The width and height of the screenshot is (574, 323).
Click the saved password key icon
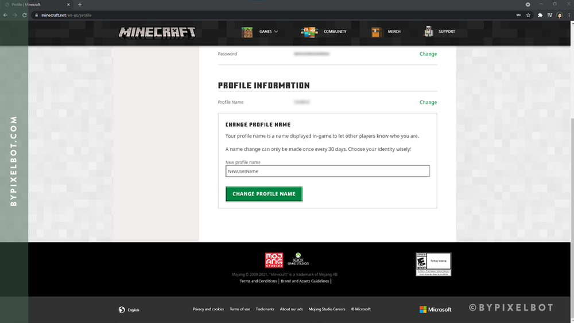518,15
